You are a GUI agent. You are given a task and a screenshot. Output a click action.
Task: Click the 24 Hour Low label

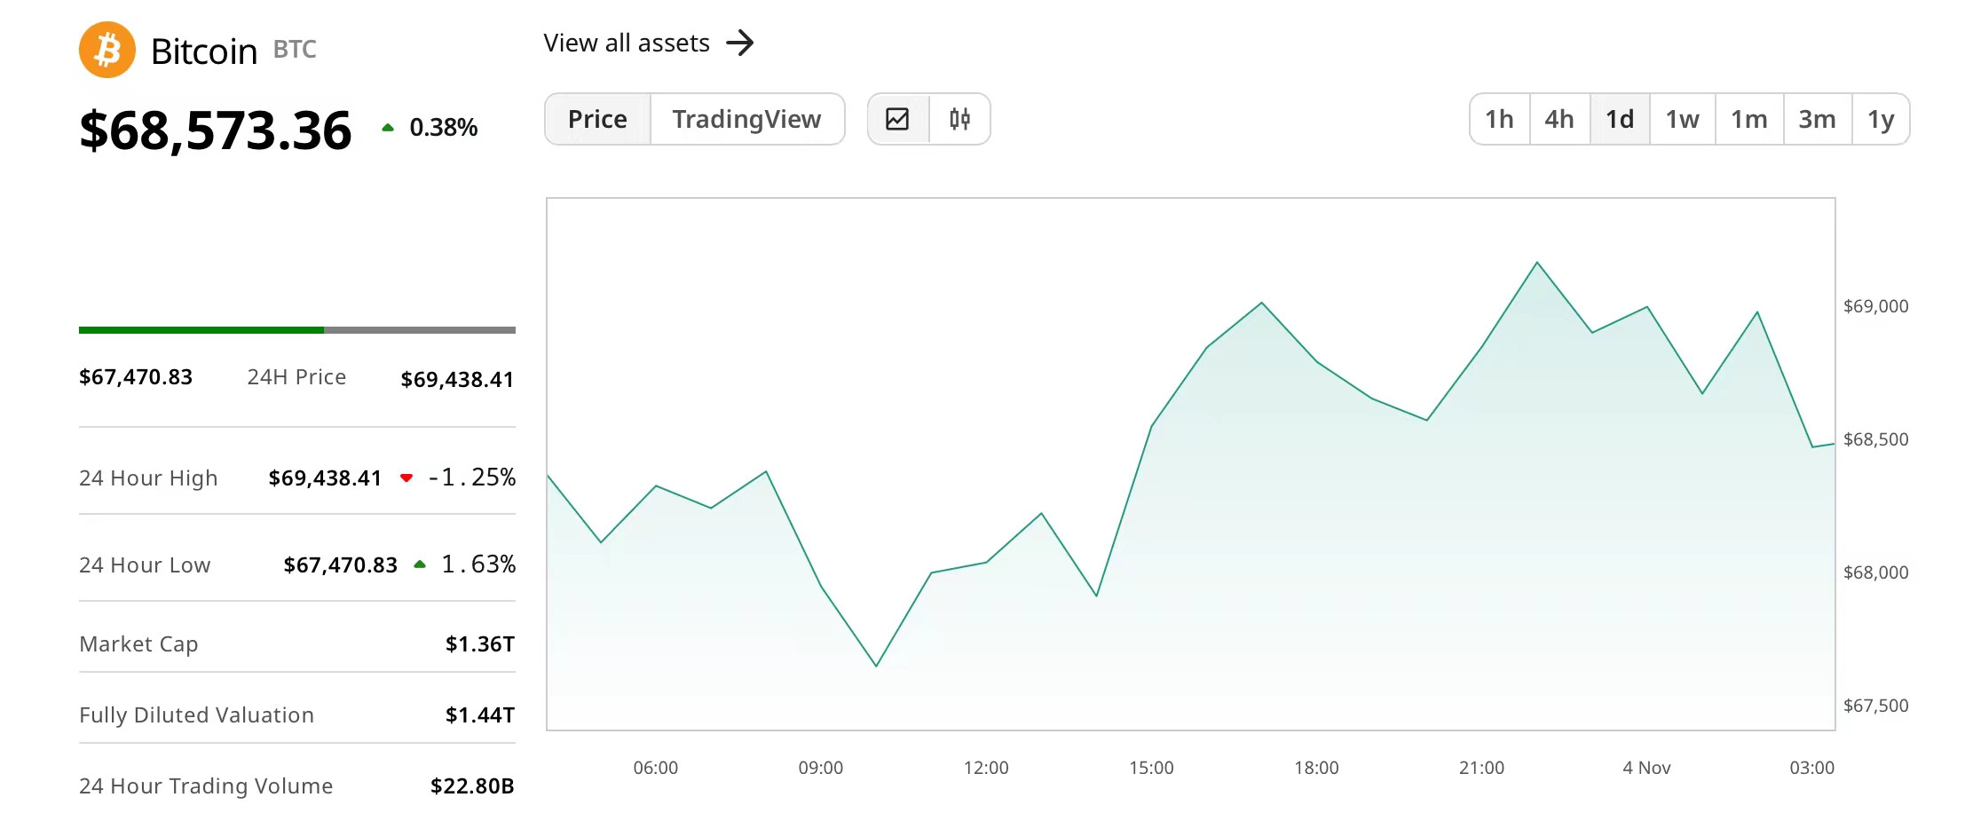pos(145,565)
